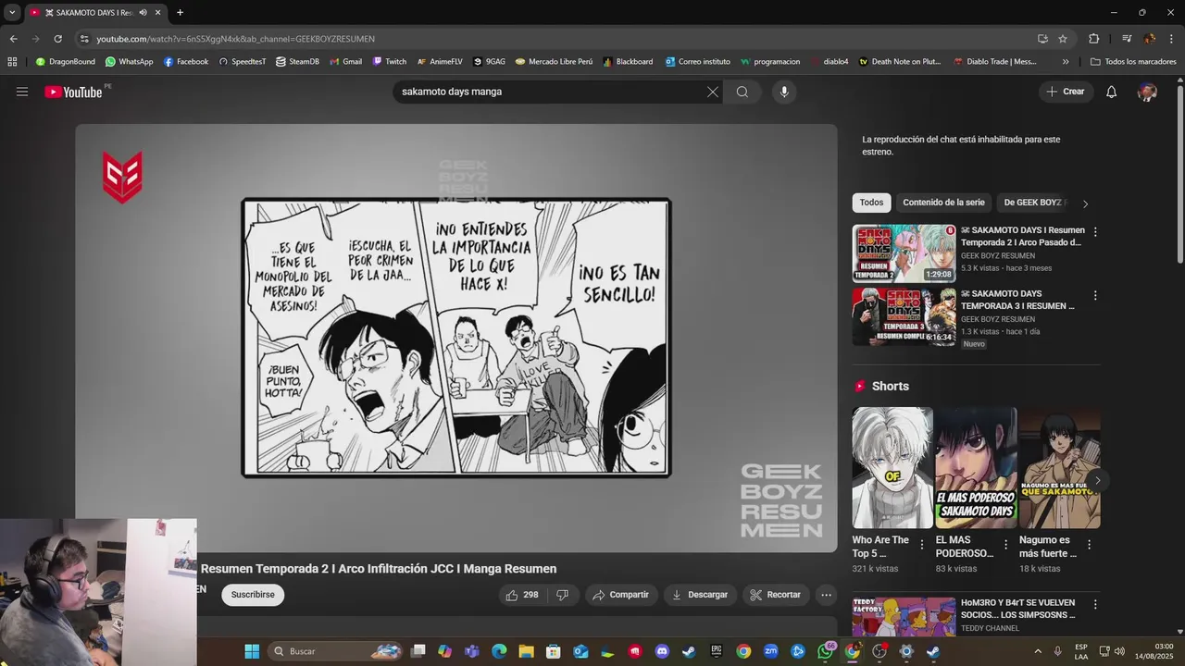The image size is (1185, 666).
Task: Open the Temporada 2 Arco Pasado thumbnail
Action: point(904,253)
